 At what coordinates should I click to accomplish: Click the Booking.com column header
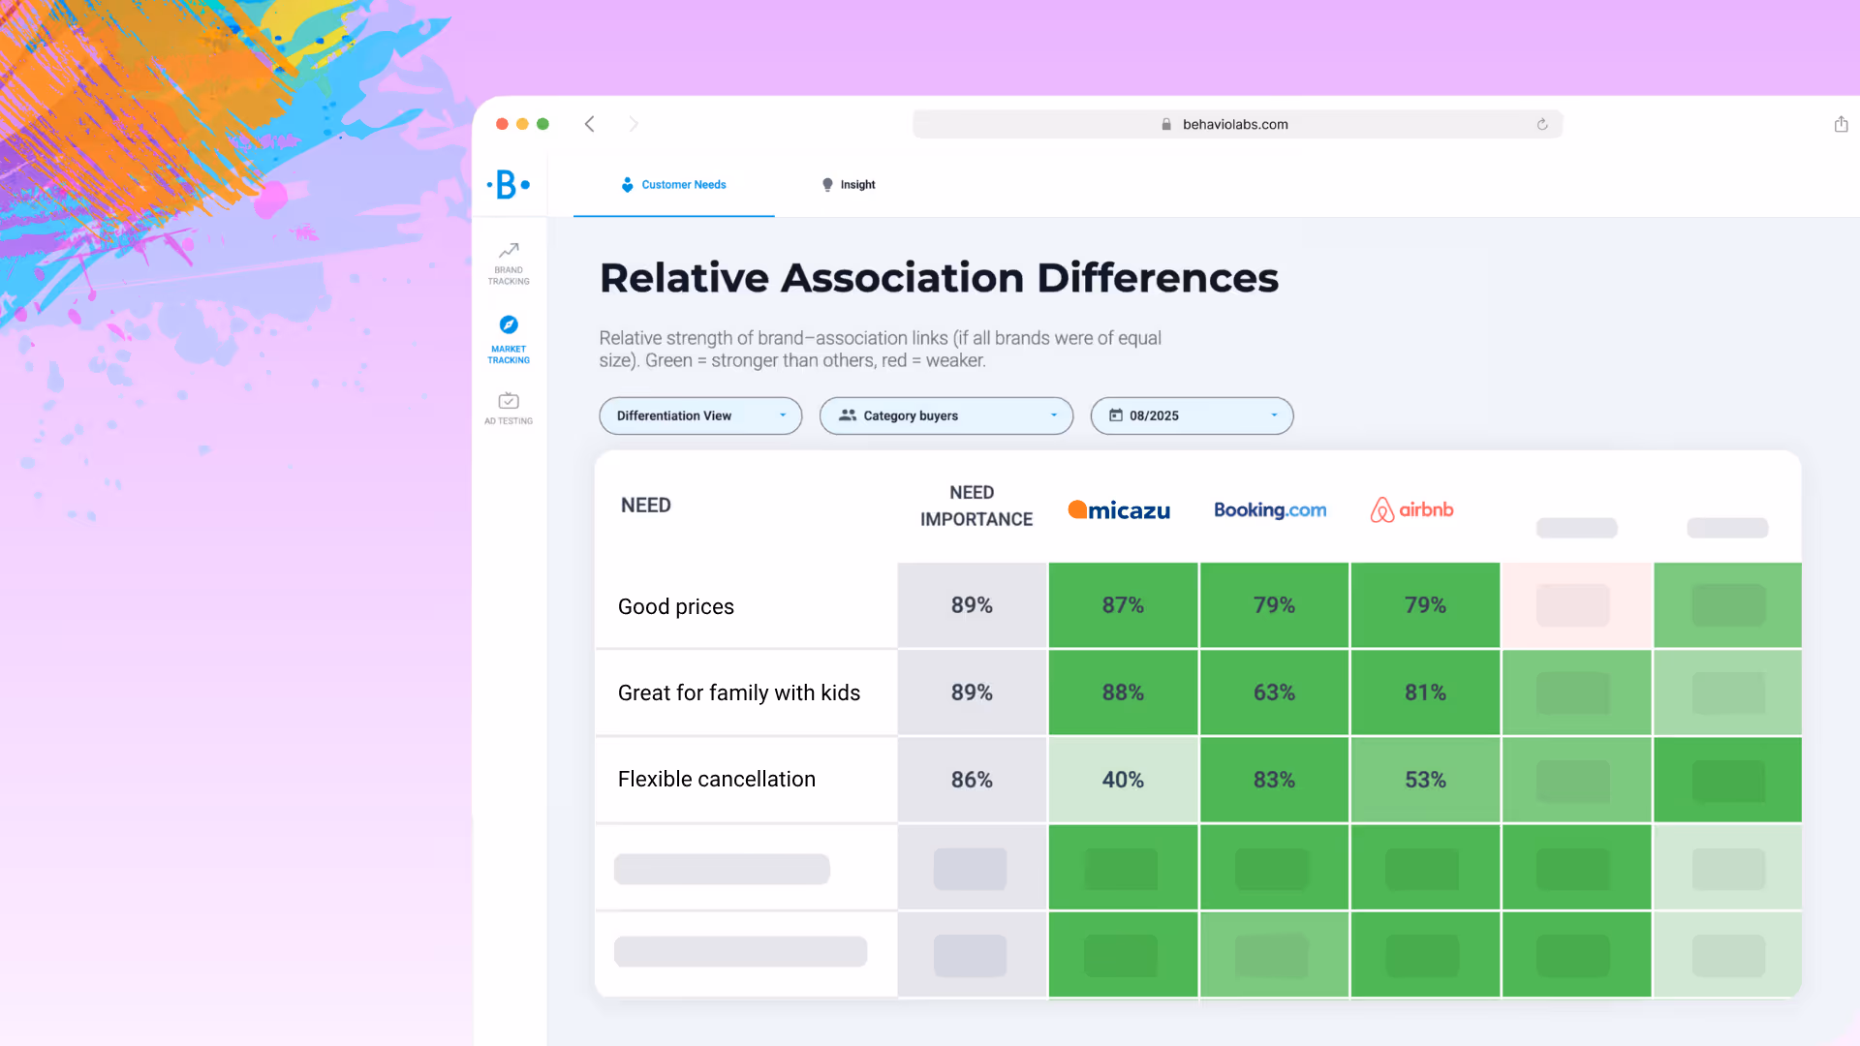pyautogui.click(x=1269, y=510)
